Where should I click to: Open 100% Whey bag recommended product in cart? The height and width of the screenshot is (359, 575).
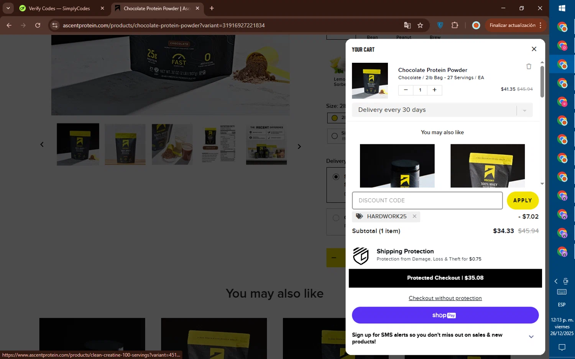(x=488, y=166)
